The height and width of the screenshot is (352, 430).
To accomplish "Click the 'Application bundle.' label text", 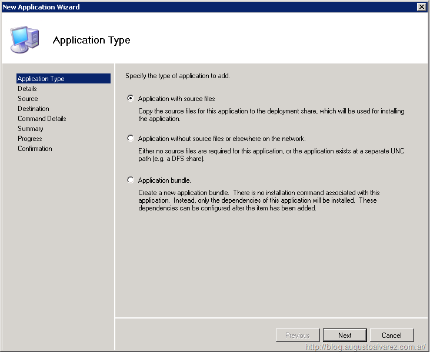I will 165,180.
